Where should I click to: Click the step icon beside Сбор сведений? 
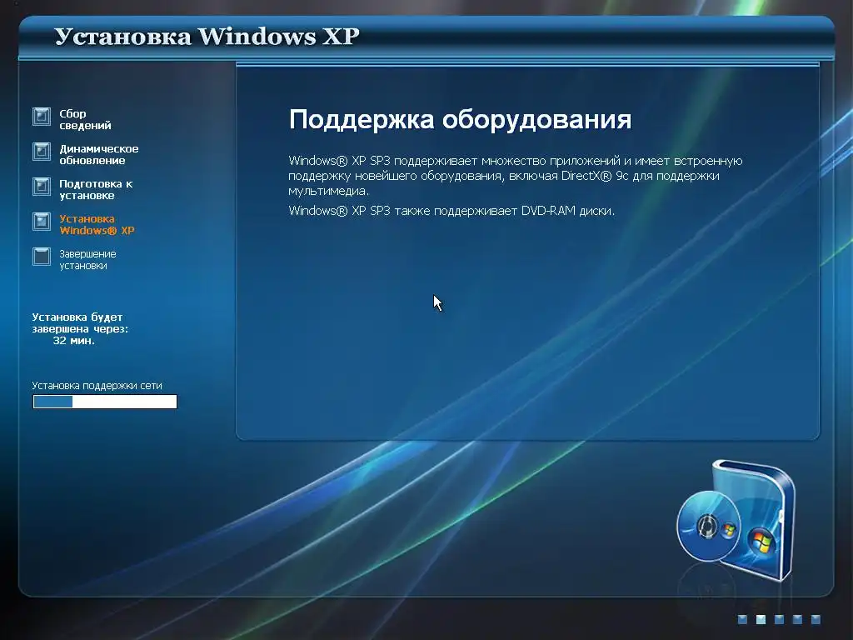click(42, 117)
